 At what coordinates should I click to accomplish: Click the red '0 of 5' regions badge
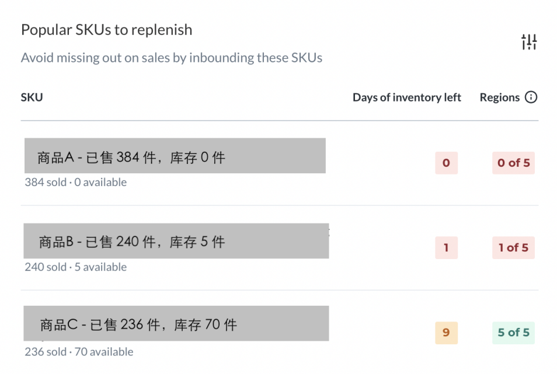(513, 163)
